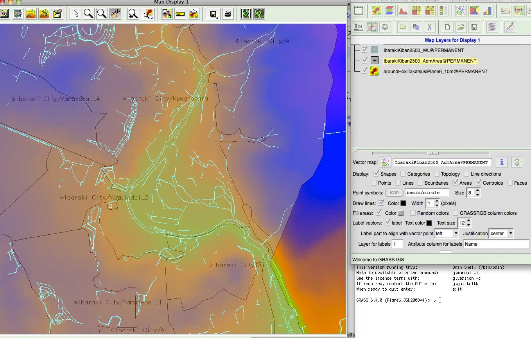The width and height of the screenshot is (531, 338).
Task: Enable the Categories display checkbox
Action: pyautogui.click(x=403, y=174)
